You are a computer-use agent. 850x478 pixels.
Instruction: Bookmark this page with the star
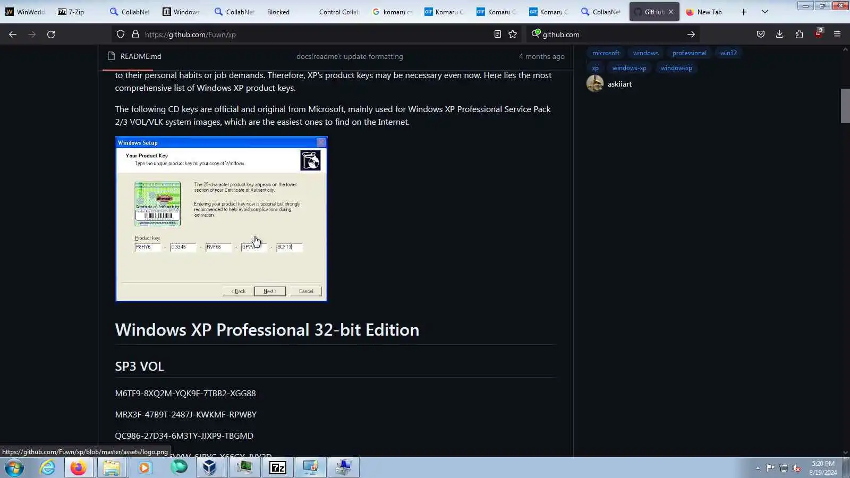click(x=513, y=35)
